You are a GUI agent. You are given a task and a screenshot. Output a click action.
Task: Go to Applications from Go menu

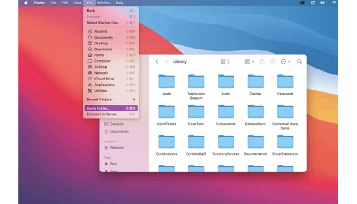(111, 85)
